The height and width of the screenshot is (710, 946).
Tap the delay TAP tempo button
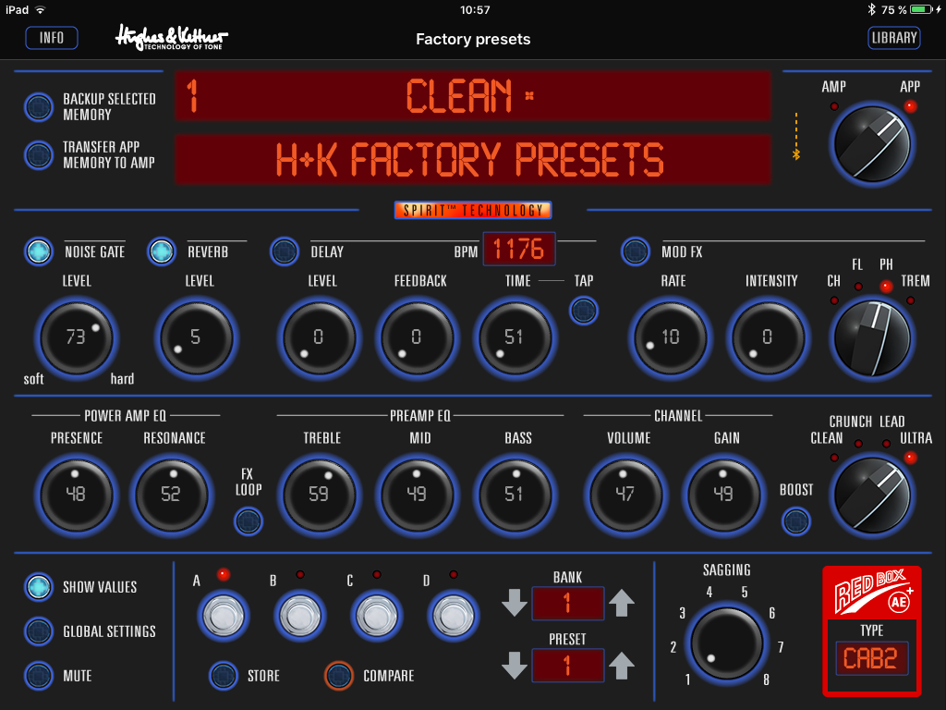pyautogui.click(x=584, y=311)
